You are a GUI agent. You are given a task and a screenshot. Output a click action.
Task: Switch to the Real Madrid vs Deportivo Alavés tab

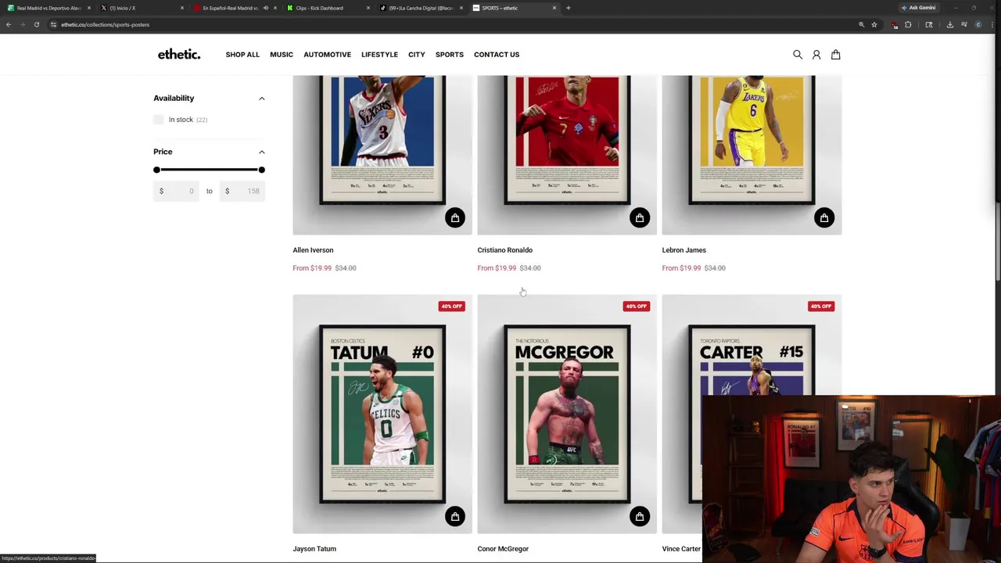[47, 8]
